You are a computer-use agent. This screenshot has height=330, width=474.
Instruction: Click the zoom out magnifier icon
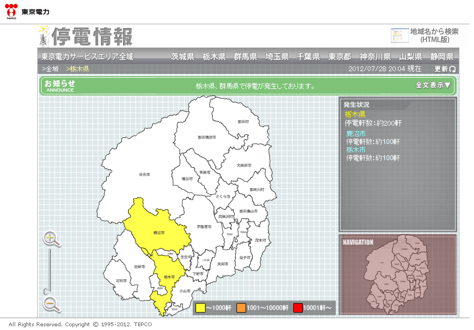tap(51, 304)
